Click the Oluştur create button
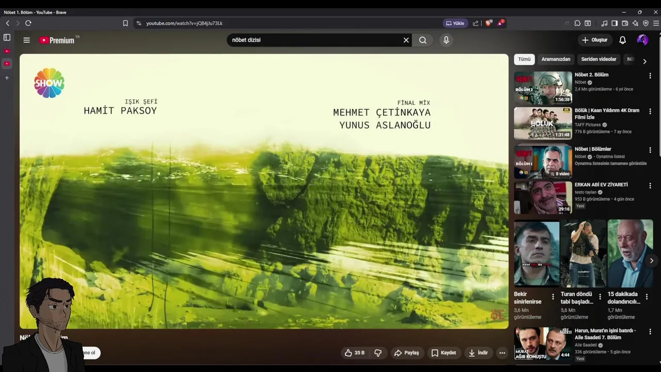Screen dimensions: 661x372 point(594,40)
